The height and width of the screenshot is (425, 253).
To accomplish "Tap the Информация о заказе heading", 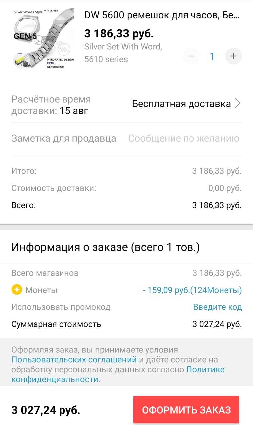I will coord(106,247).
